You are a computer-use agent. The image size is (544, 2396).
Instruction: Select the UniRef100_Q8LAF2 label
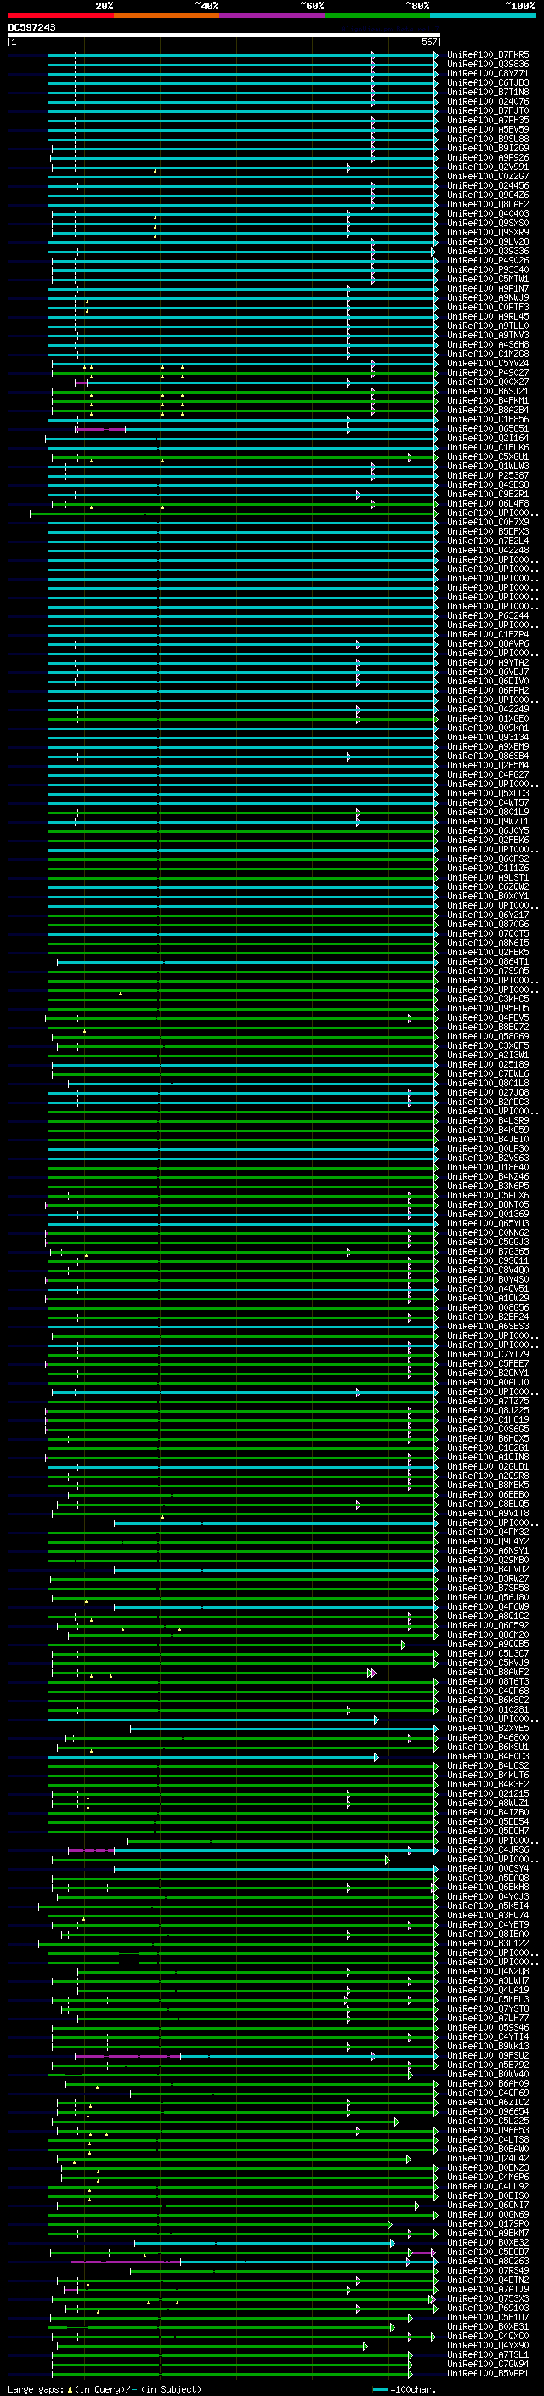488,205
